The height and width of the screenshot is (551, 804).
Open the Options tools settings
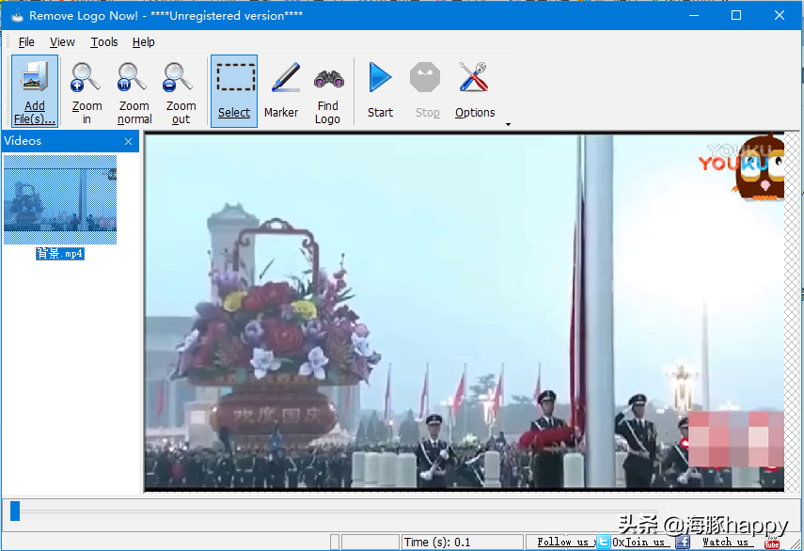[x=475, y=91]
